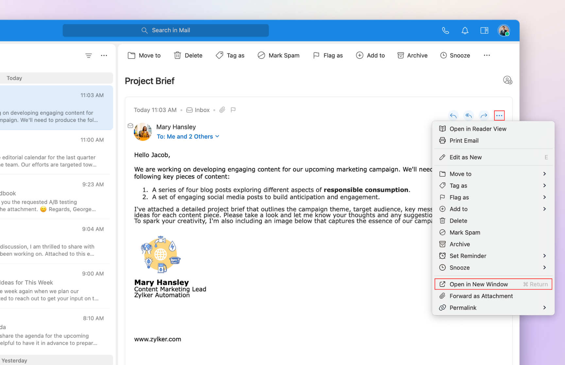This screenshot has height=365, width=565.
Task: Select Forward as Attachment
Action: tap(493, 296)
